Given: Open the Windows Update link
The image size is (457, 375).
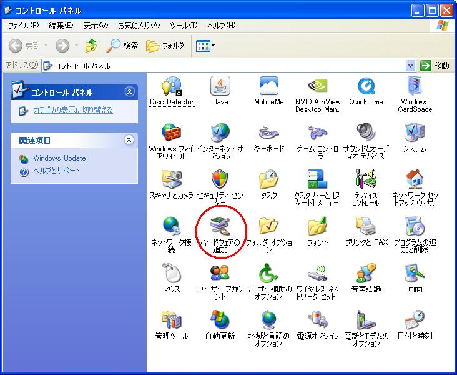Looking at the screenshot, I should coord(59,158).
